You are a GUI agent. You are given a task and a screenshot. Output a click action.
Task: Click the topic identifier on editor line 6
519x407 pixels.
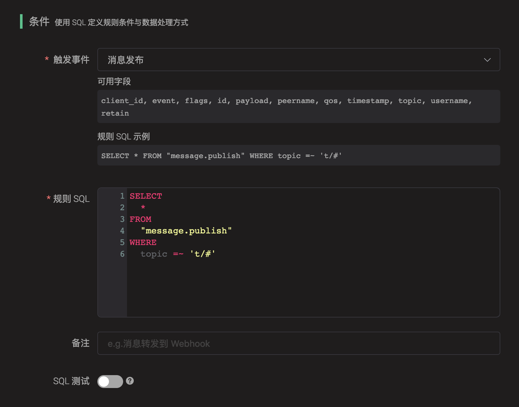click(154, 254)
